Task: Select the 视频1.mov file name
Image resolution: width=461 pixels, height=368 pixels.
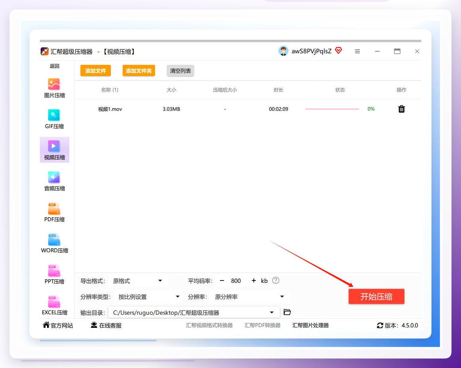Action: click(x=110, y=109)
